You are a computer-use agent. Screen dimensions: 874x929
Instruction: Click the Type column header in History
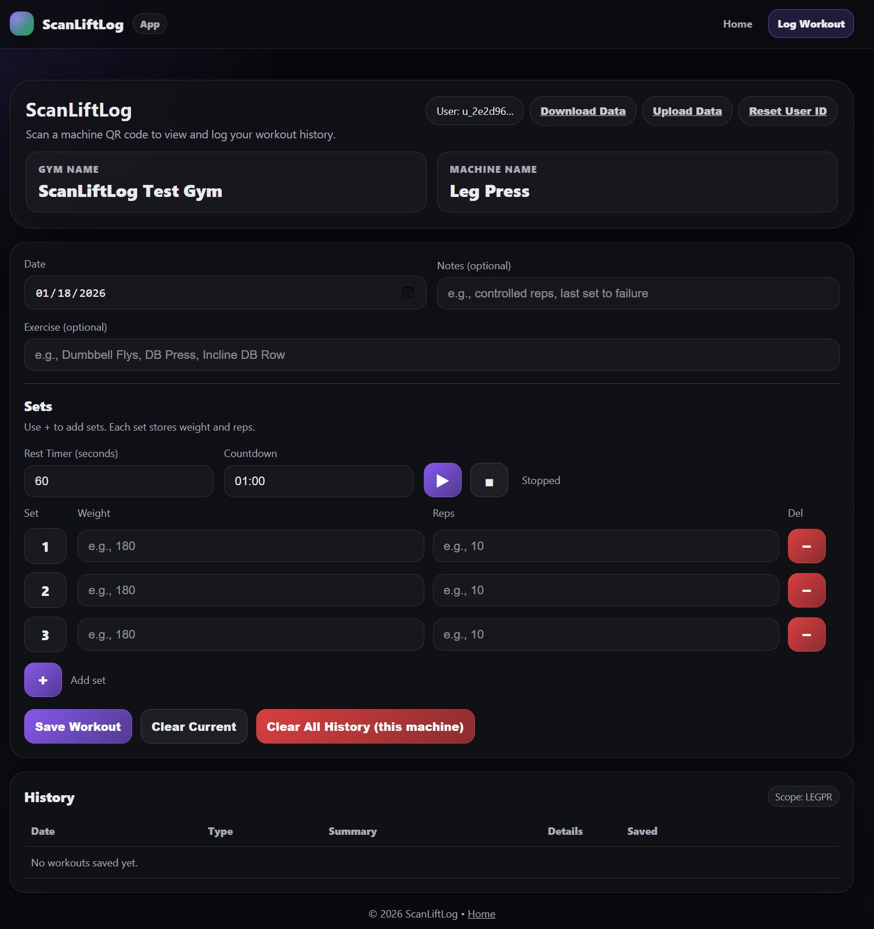221,831
